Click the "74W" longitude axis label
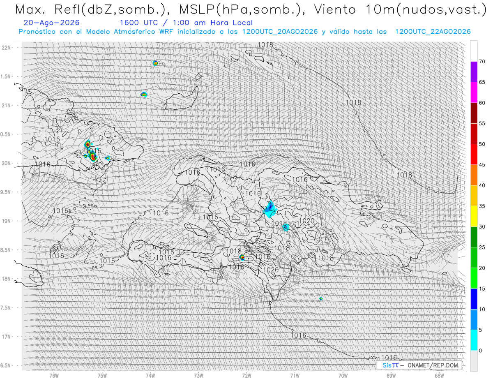 click(150, 376)
